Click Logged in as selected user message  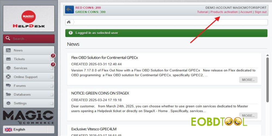(97, 33)
